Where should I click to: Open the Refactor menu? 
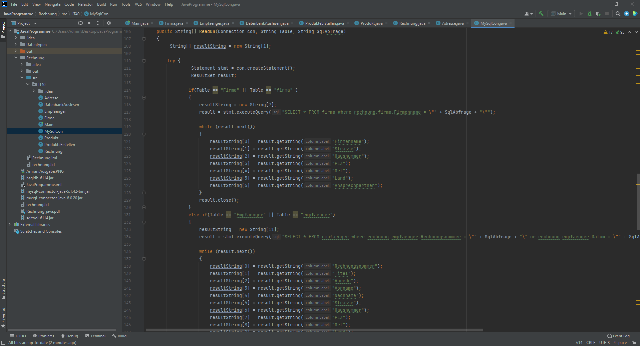[85, 4]
